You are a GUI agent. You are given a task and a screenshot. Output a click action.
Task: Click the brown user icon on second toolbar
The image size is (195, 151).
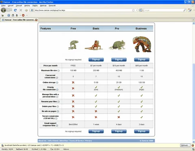(17, 15)
